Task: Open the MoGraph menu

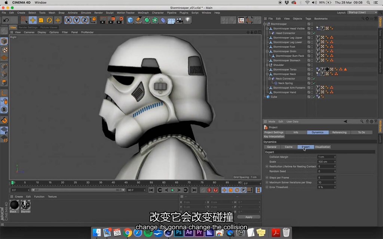Action: coord(143,13)
